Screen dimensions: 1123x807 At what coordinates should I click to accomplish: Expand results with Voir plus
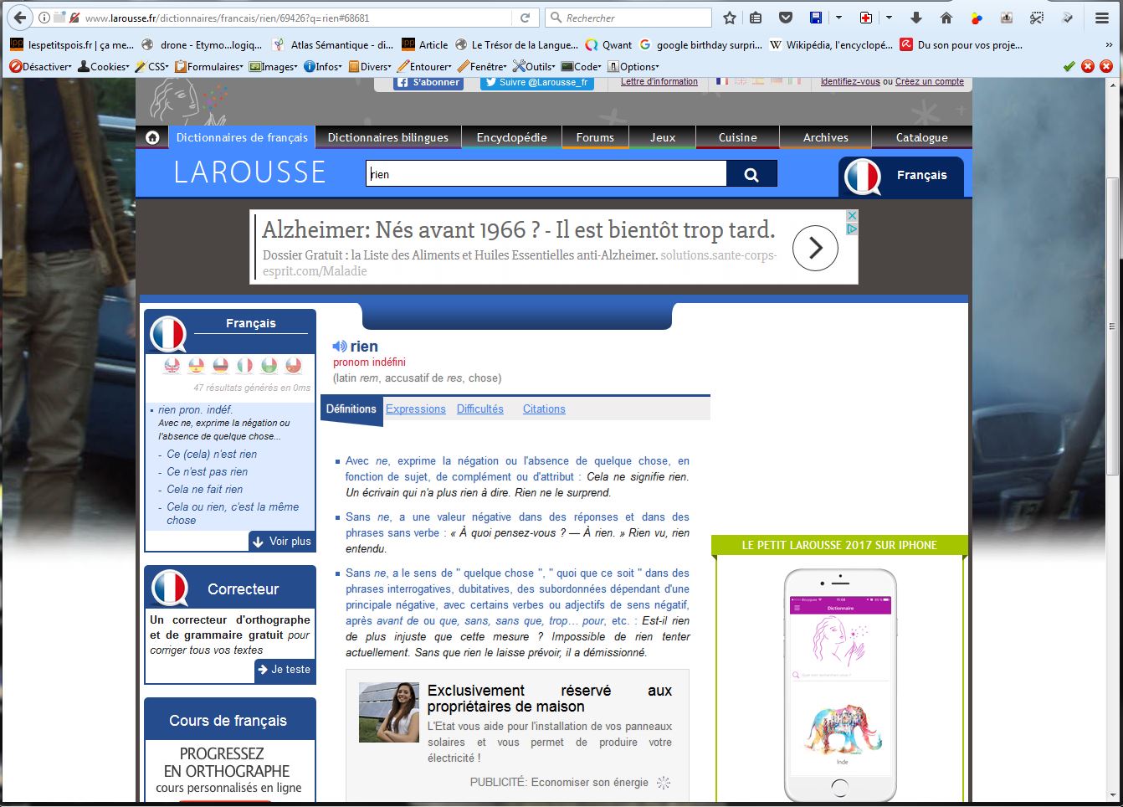tap(282, 542)
